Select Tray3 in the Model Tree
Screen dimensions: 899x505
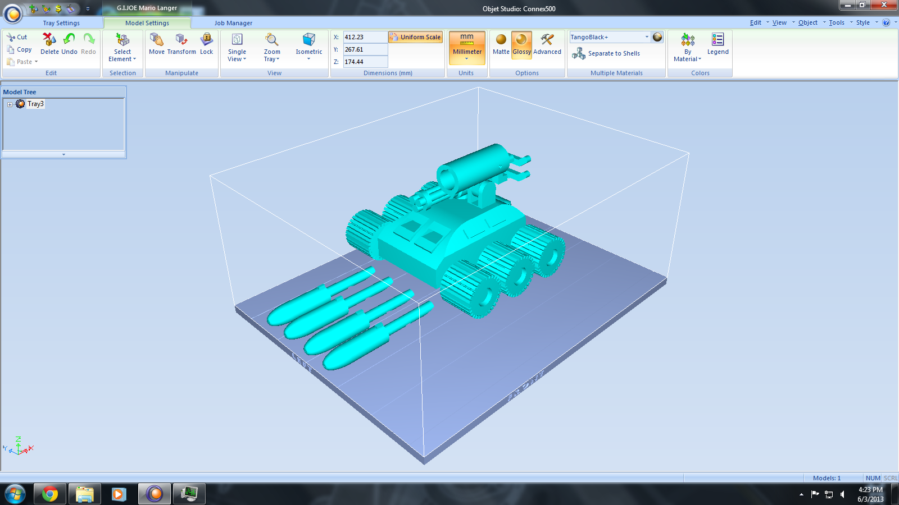click(35, 104)
